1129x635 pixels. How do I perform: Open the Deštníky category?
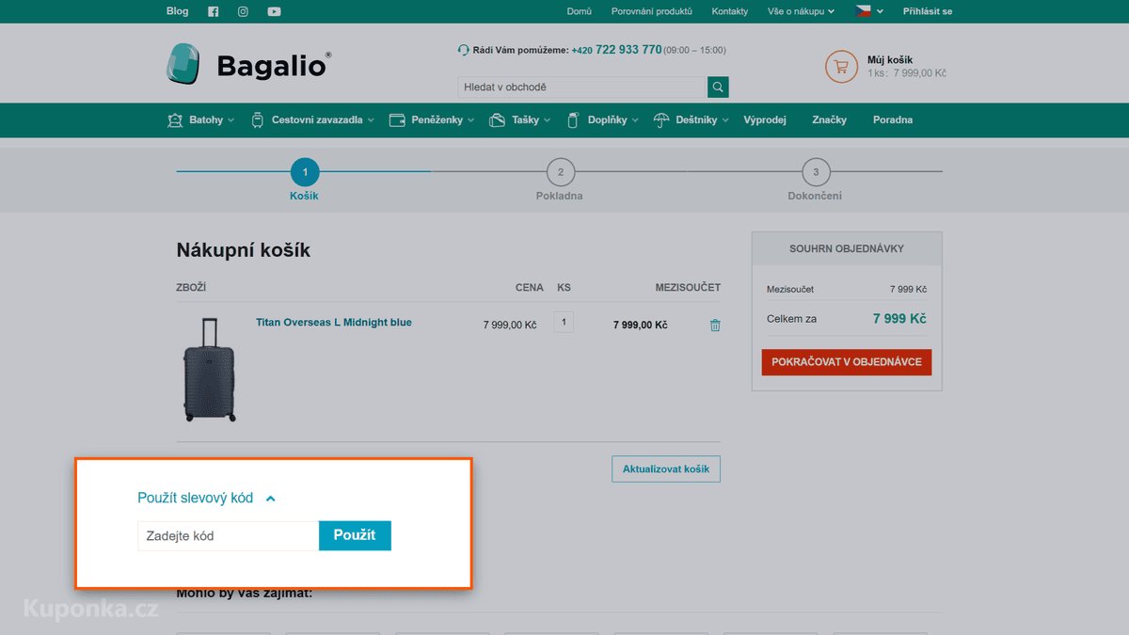pos(696,120)
